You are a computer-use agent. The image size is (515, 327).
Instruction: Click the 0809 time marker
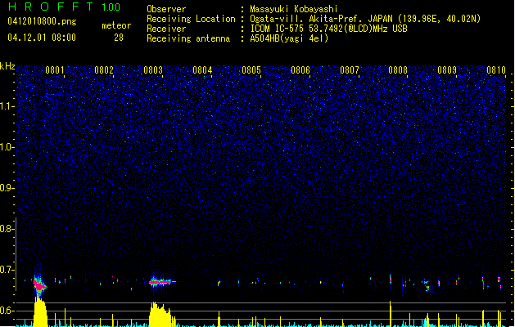point(447,70)
